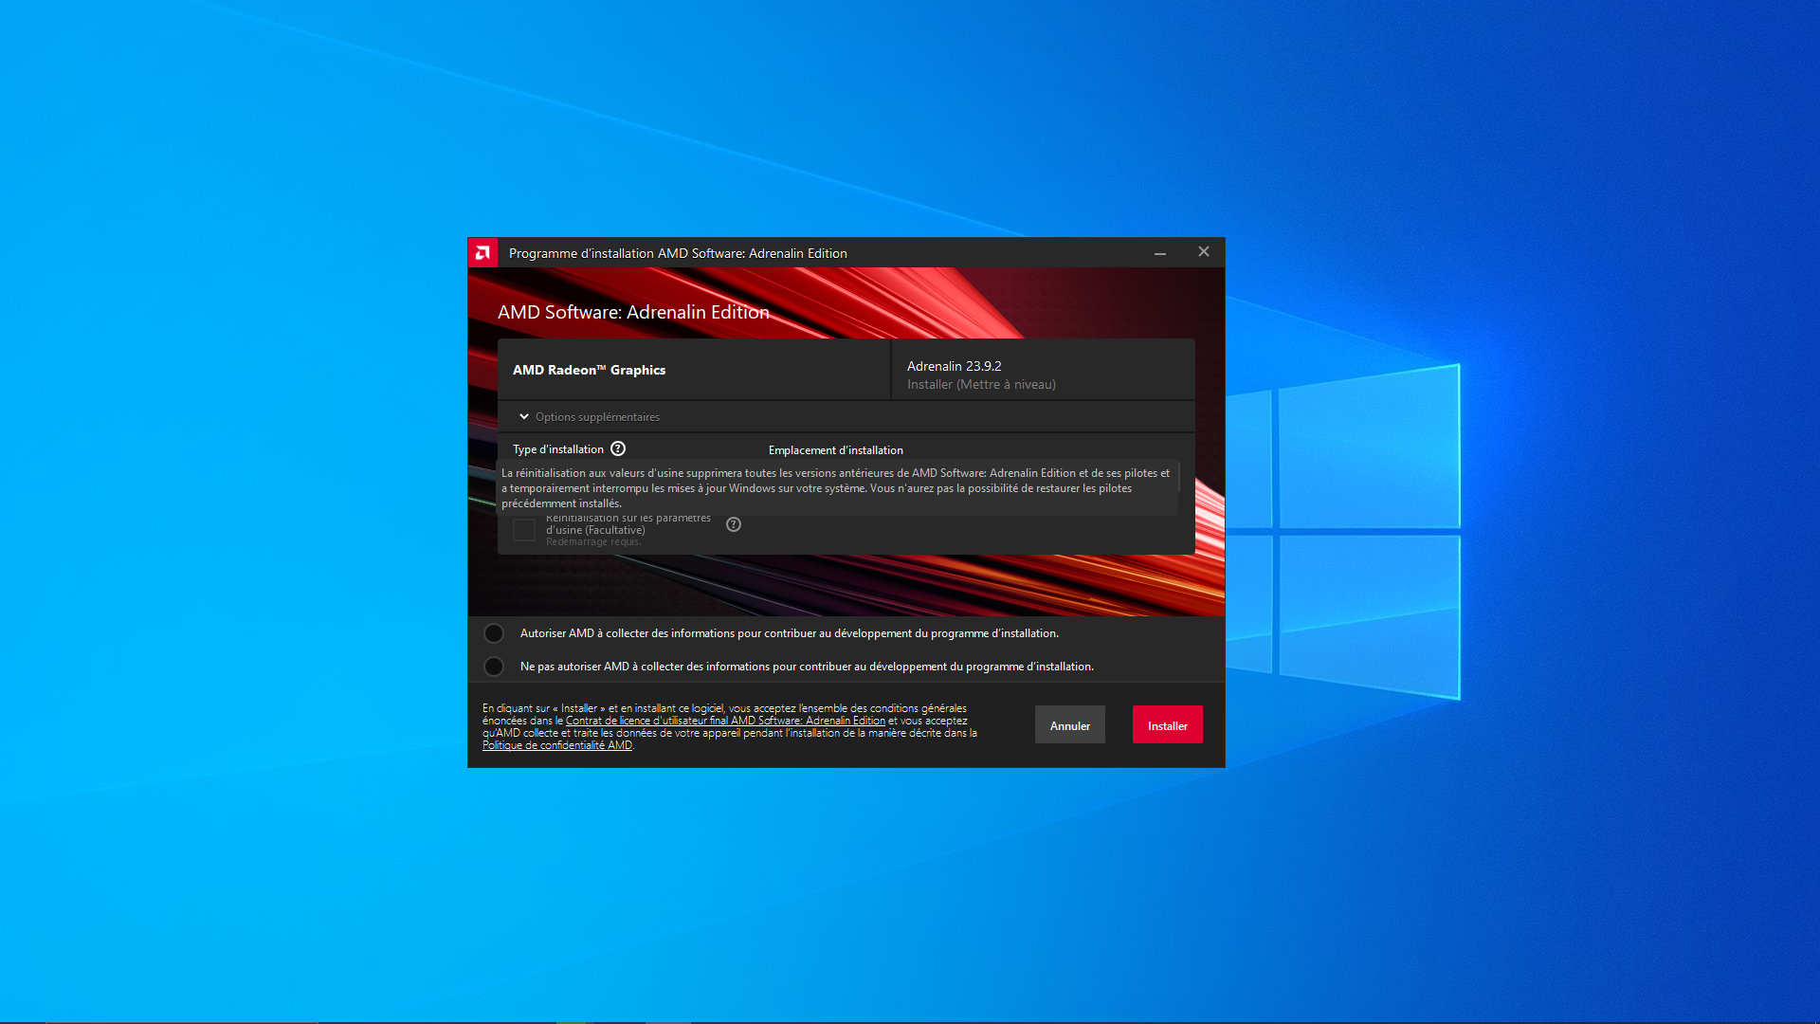Image resolution: width=1820 pixels, height=1024 pixels.
Task: Collapse the Options supplémentaires section
Action: 524,416
